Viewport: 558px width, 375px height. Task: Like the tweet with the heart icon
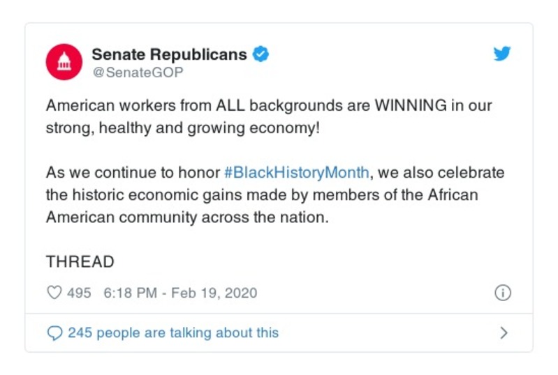click(54, 293)
